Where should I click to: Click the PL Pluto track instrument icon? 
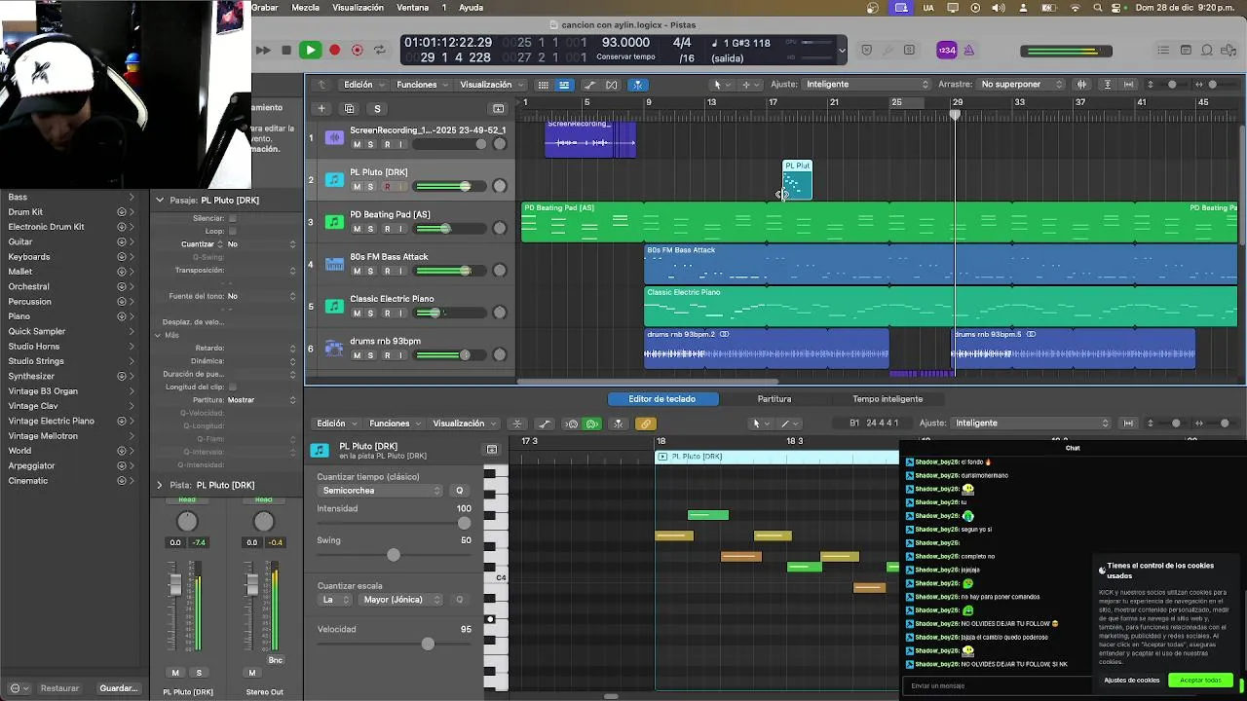(x=334, y=179)
